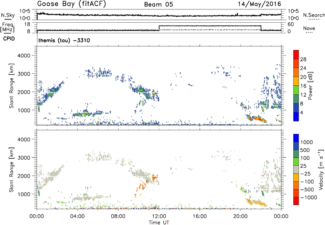The image size is (325, 225).
Task: Select the "themis (tau) -3310" text
Action: coord(64,40)
